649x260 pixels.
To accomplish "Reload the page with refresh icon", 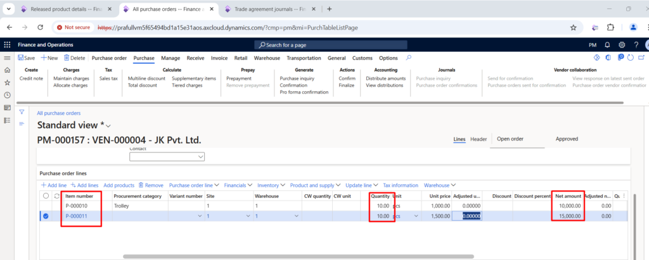I will click(40, 27).
